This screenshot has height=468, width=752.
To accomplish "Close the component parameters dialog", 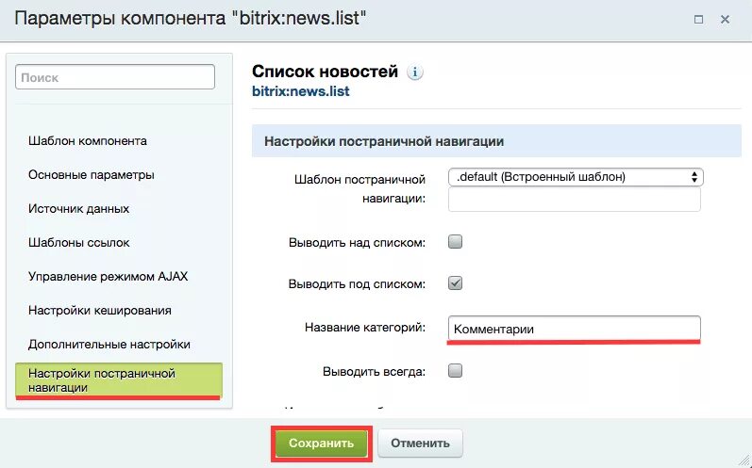I will (x=725, y=20).
